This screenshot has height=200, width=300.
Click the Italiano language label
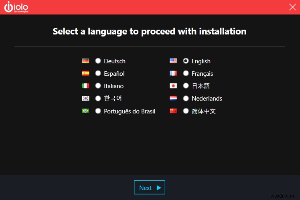(114, 86)
